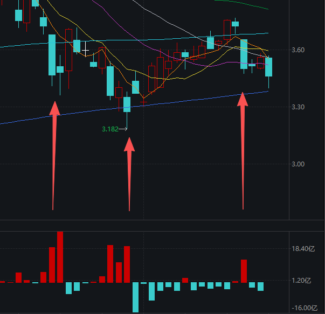Click the tallest red arrow pointing at the blue trendline
Image resolution: width=325 pixels, height=314 pixels.
tap(243, 151)
